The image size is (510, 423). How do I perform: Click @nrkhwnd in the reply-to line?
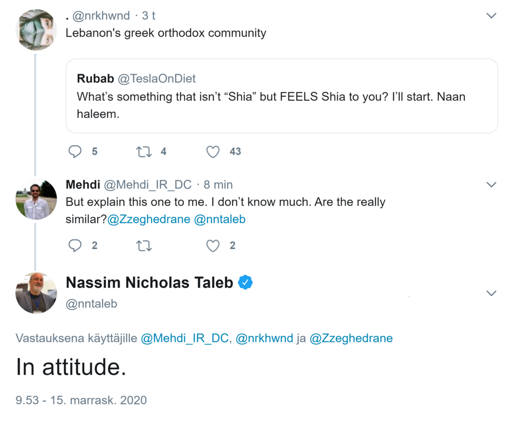[x=264, y=338]
